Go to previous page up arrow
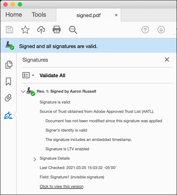This screenshot has width=177, height=195. [145, 30]
